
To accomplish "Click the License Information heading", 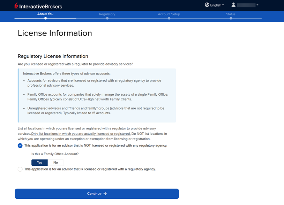I will point(55,33).
